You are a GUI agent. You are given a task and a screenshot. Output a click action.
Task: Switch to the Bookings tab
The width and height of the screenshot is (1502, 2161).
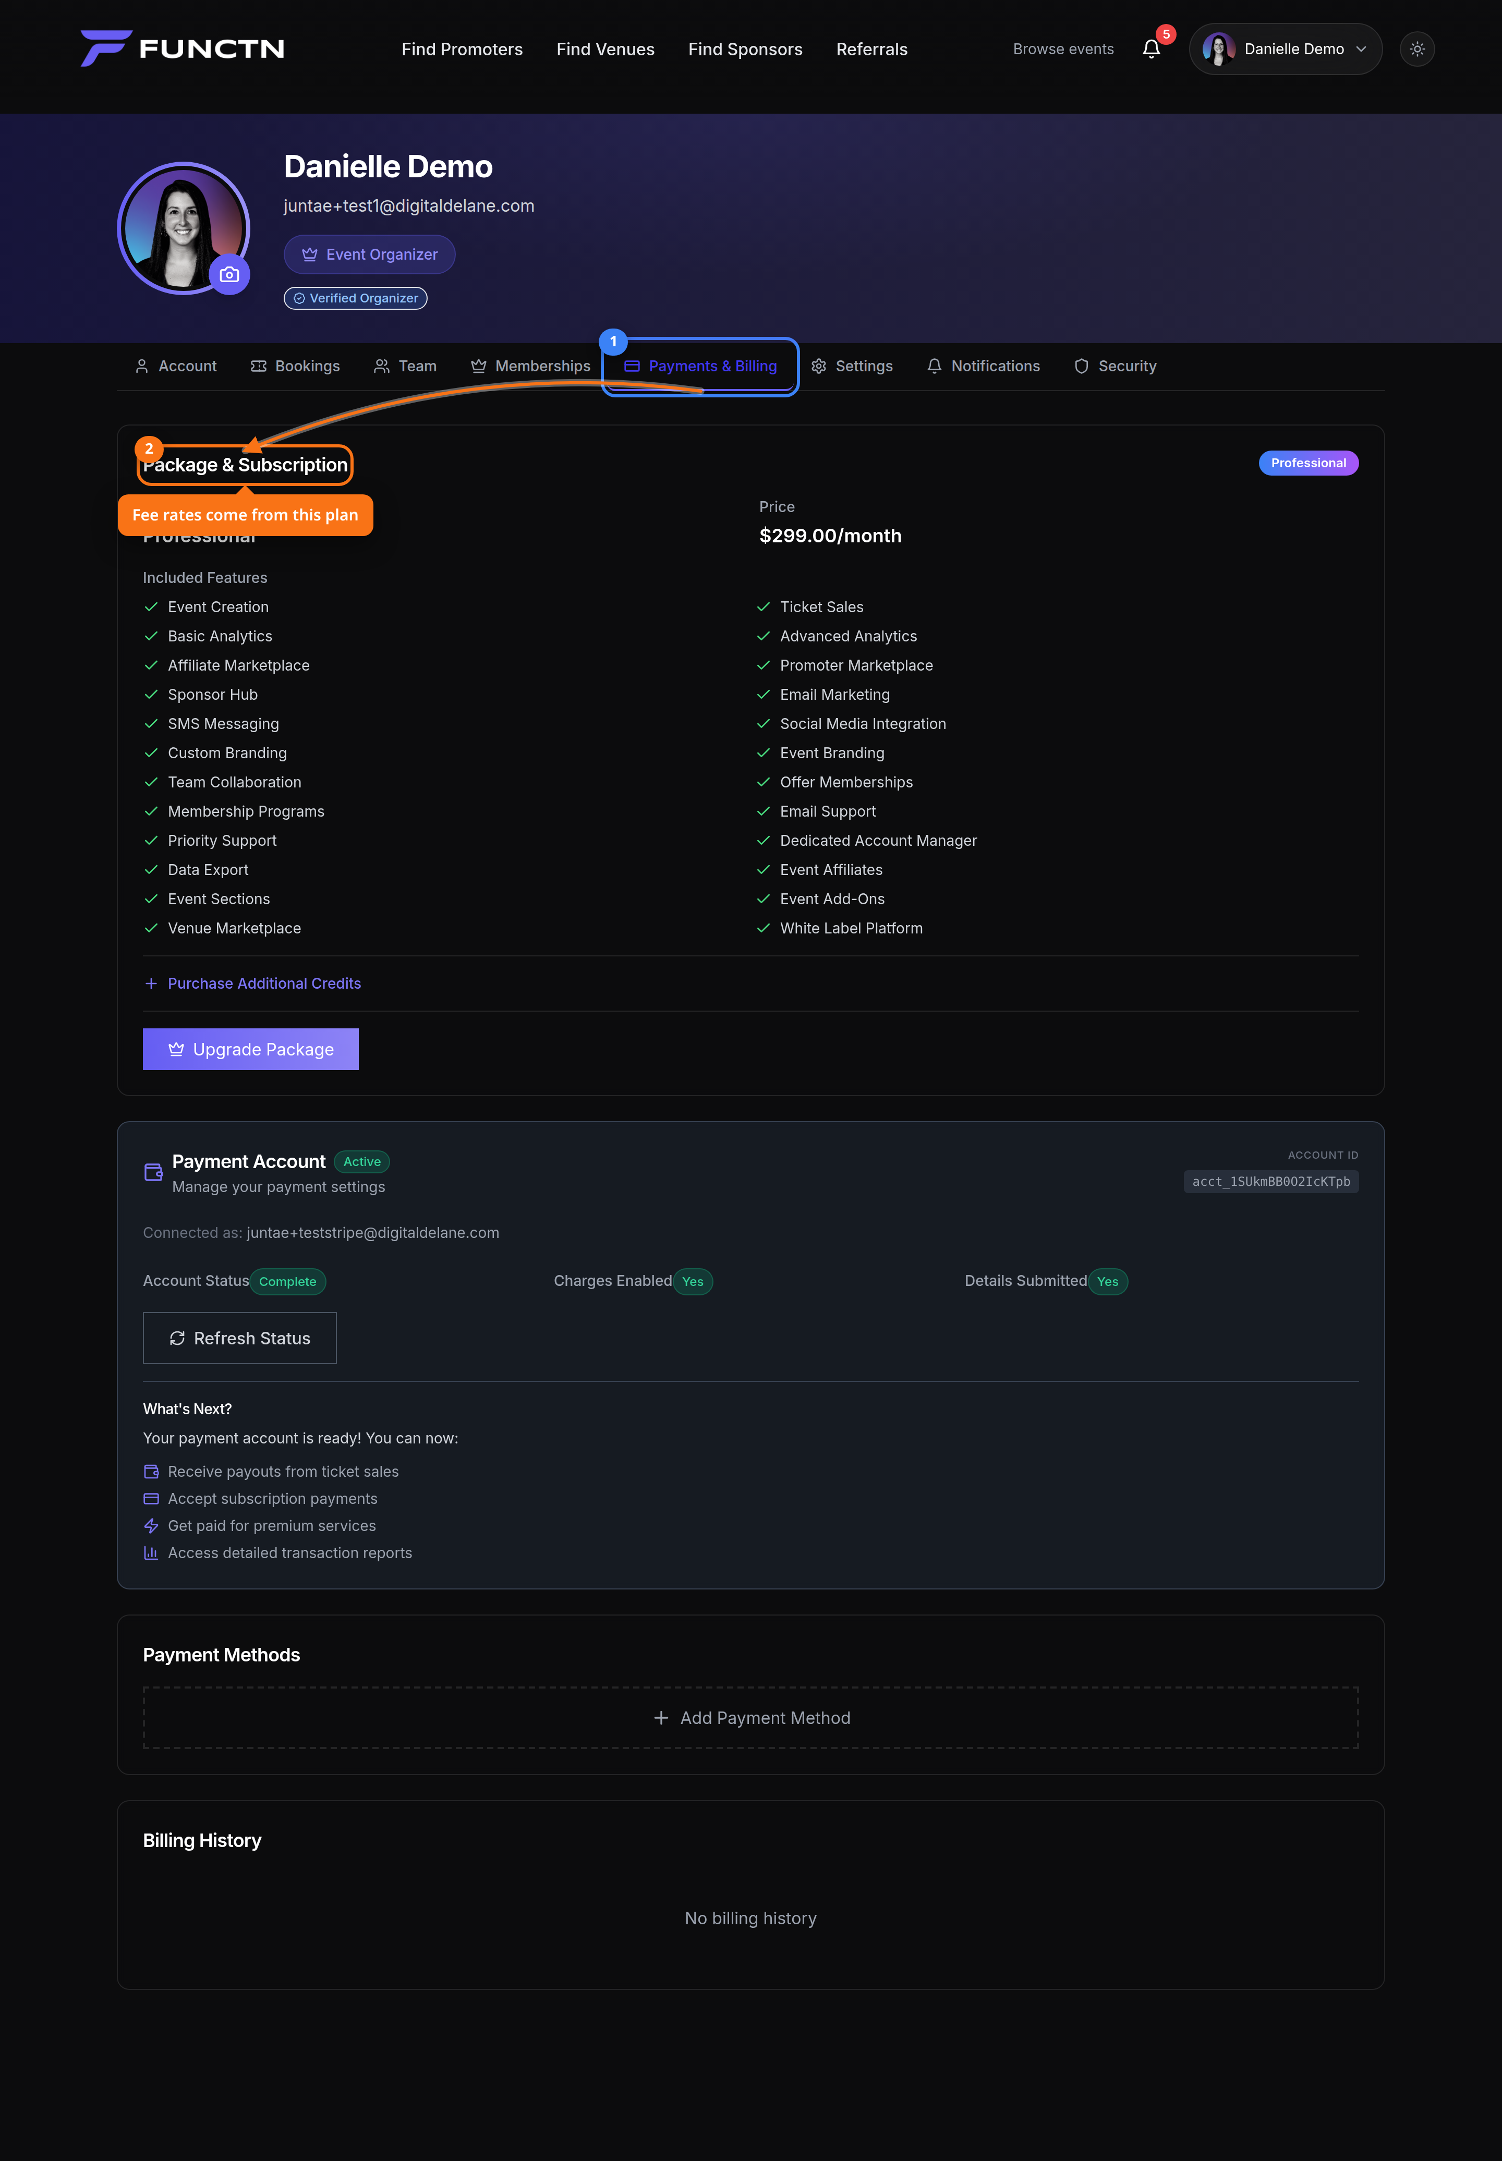coord(296,366)
